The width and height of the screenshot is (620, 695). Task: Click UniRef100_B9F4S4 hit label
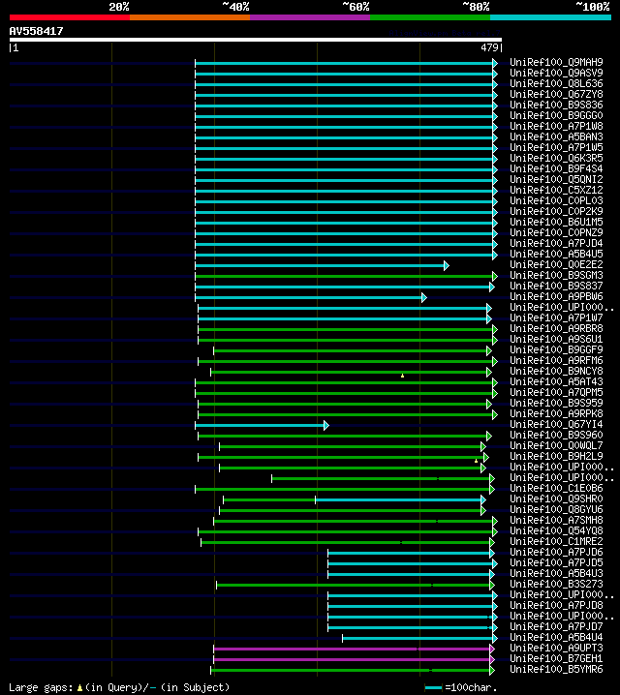(556, 168)
